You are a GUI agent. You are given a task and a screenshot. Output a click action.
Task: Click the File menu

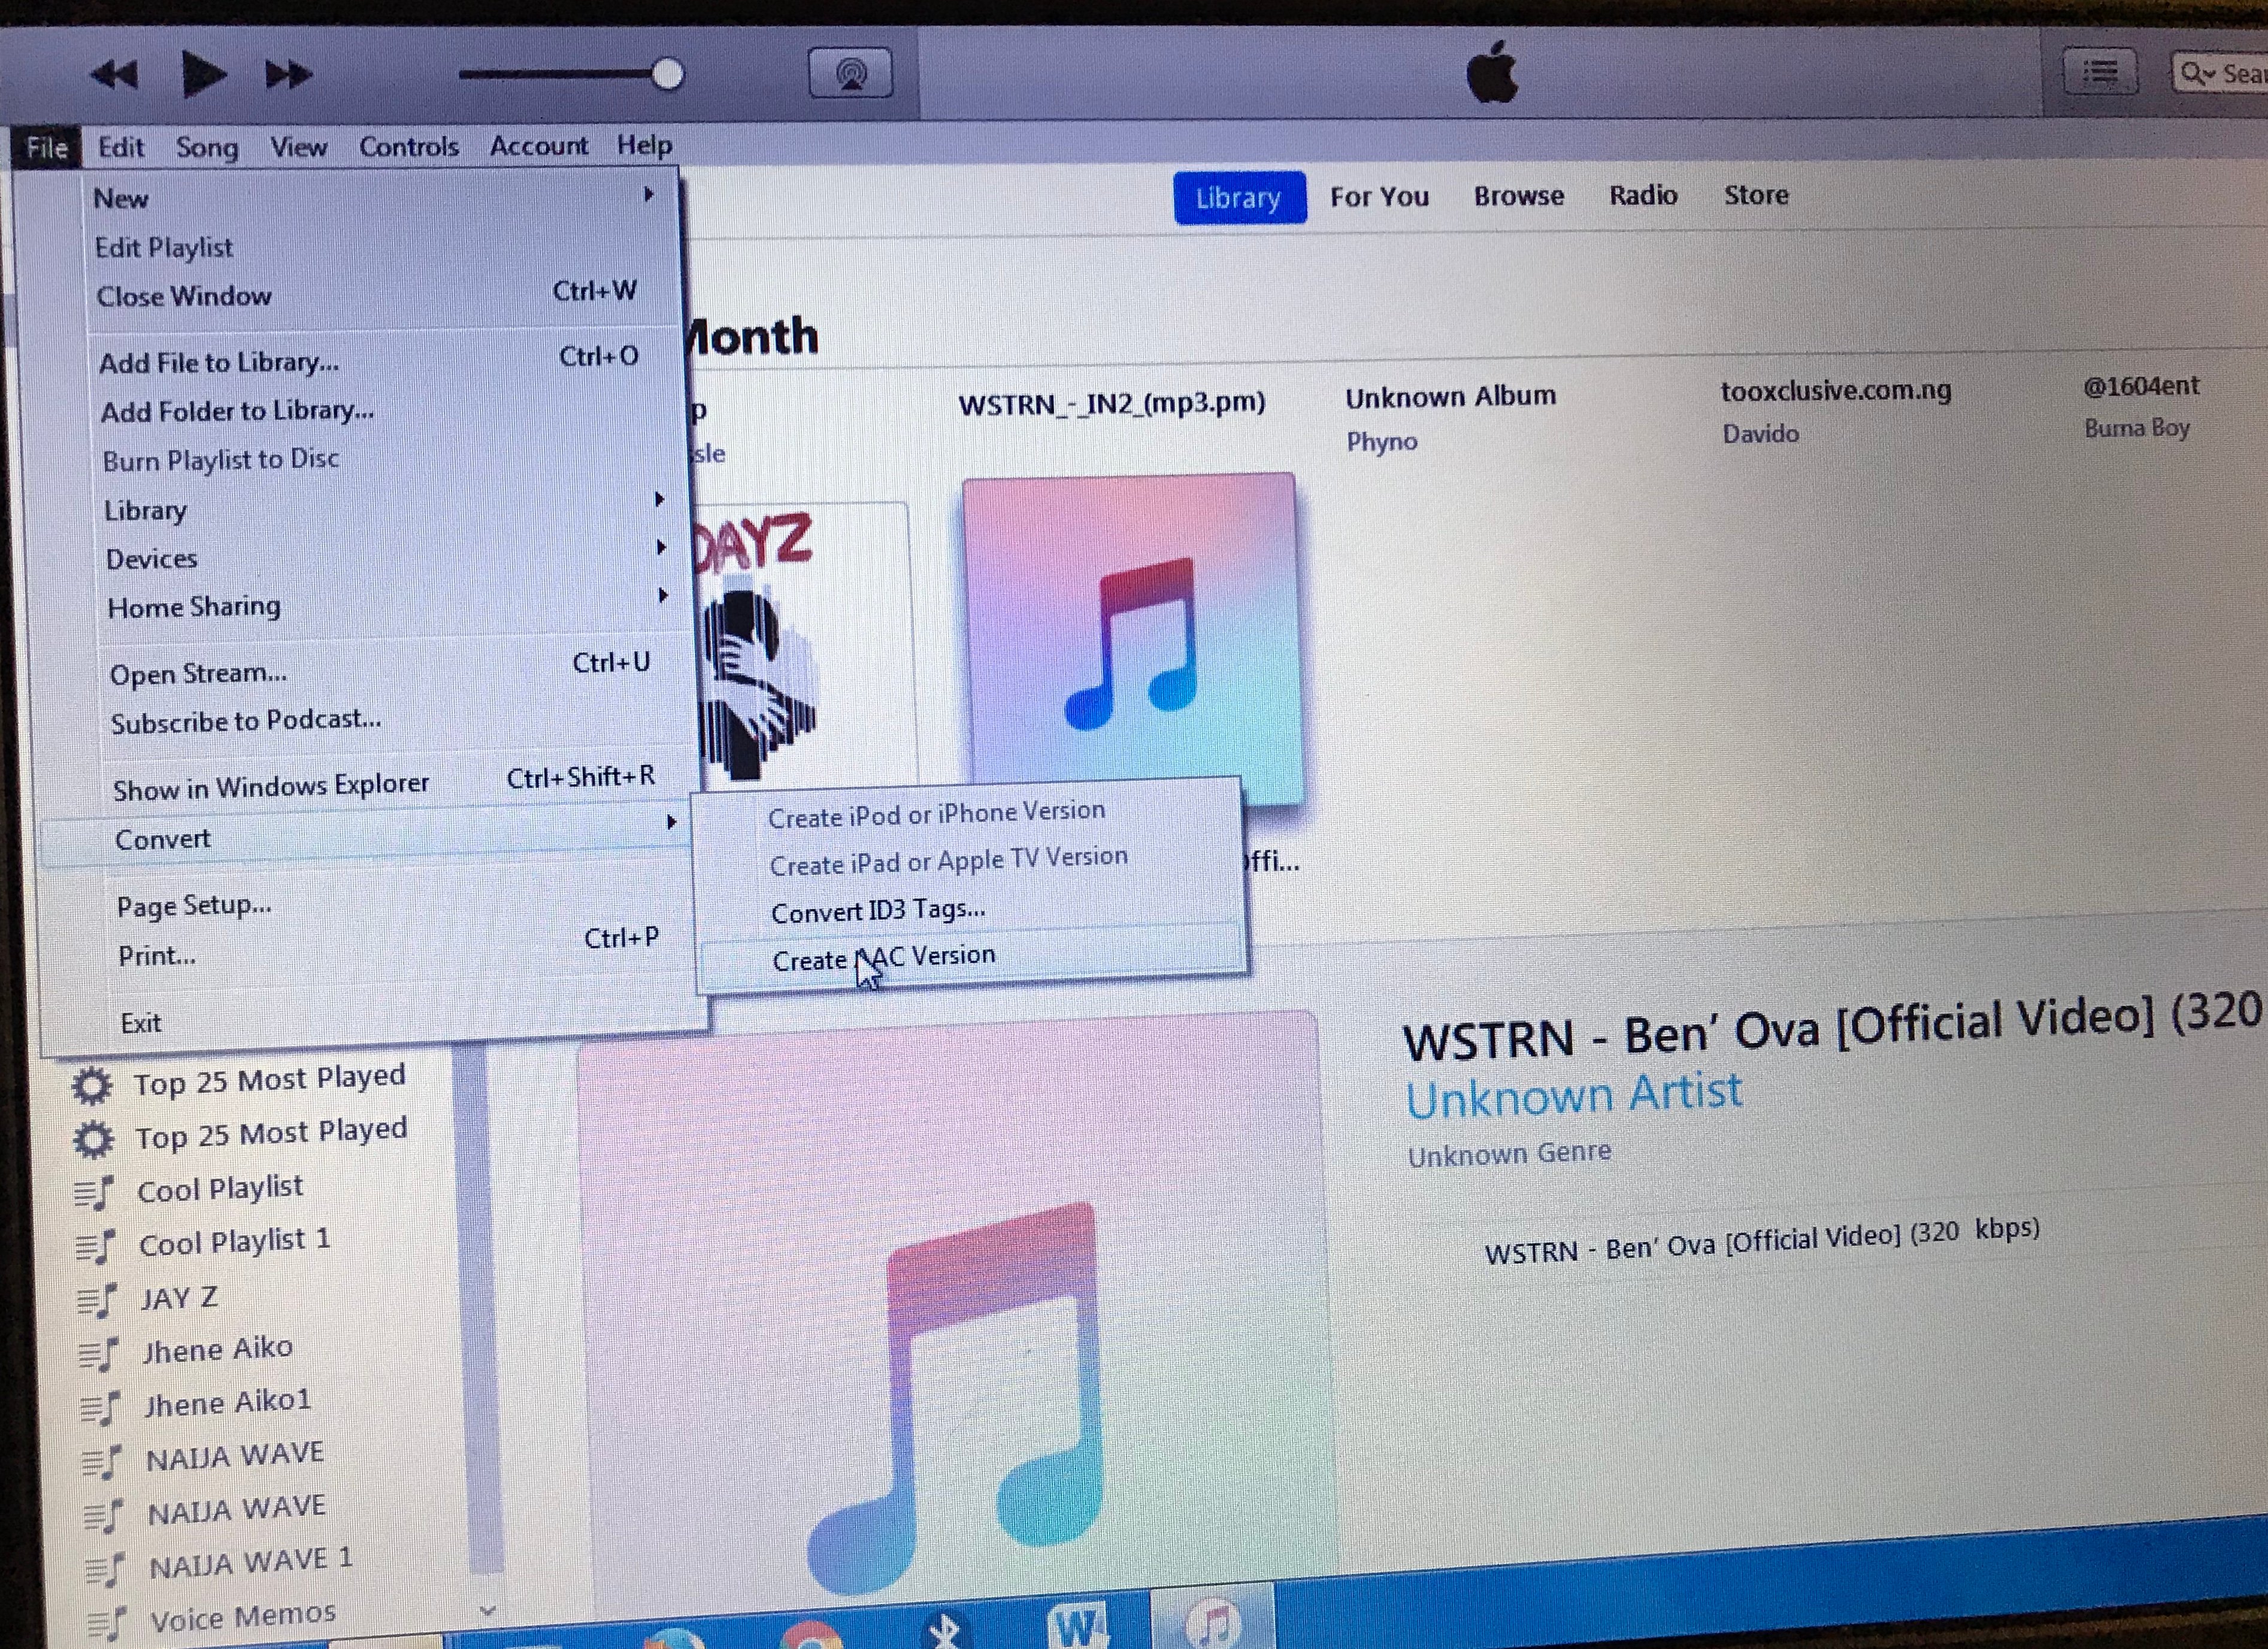pyautogui.click(x=47, y=148)
